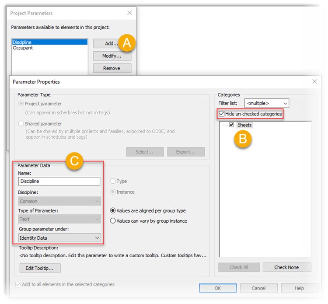The width and height of the screenshot is (328, 304).
Task: Select the Sheets category label
Action: click(244, 125)
